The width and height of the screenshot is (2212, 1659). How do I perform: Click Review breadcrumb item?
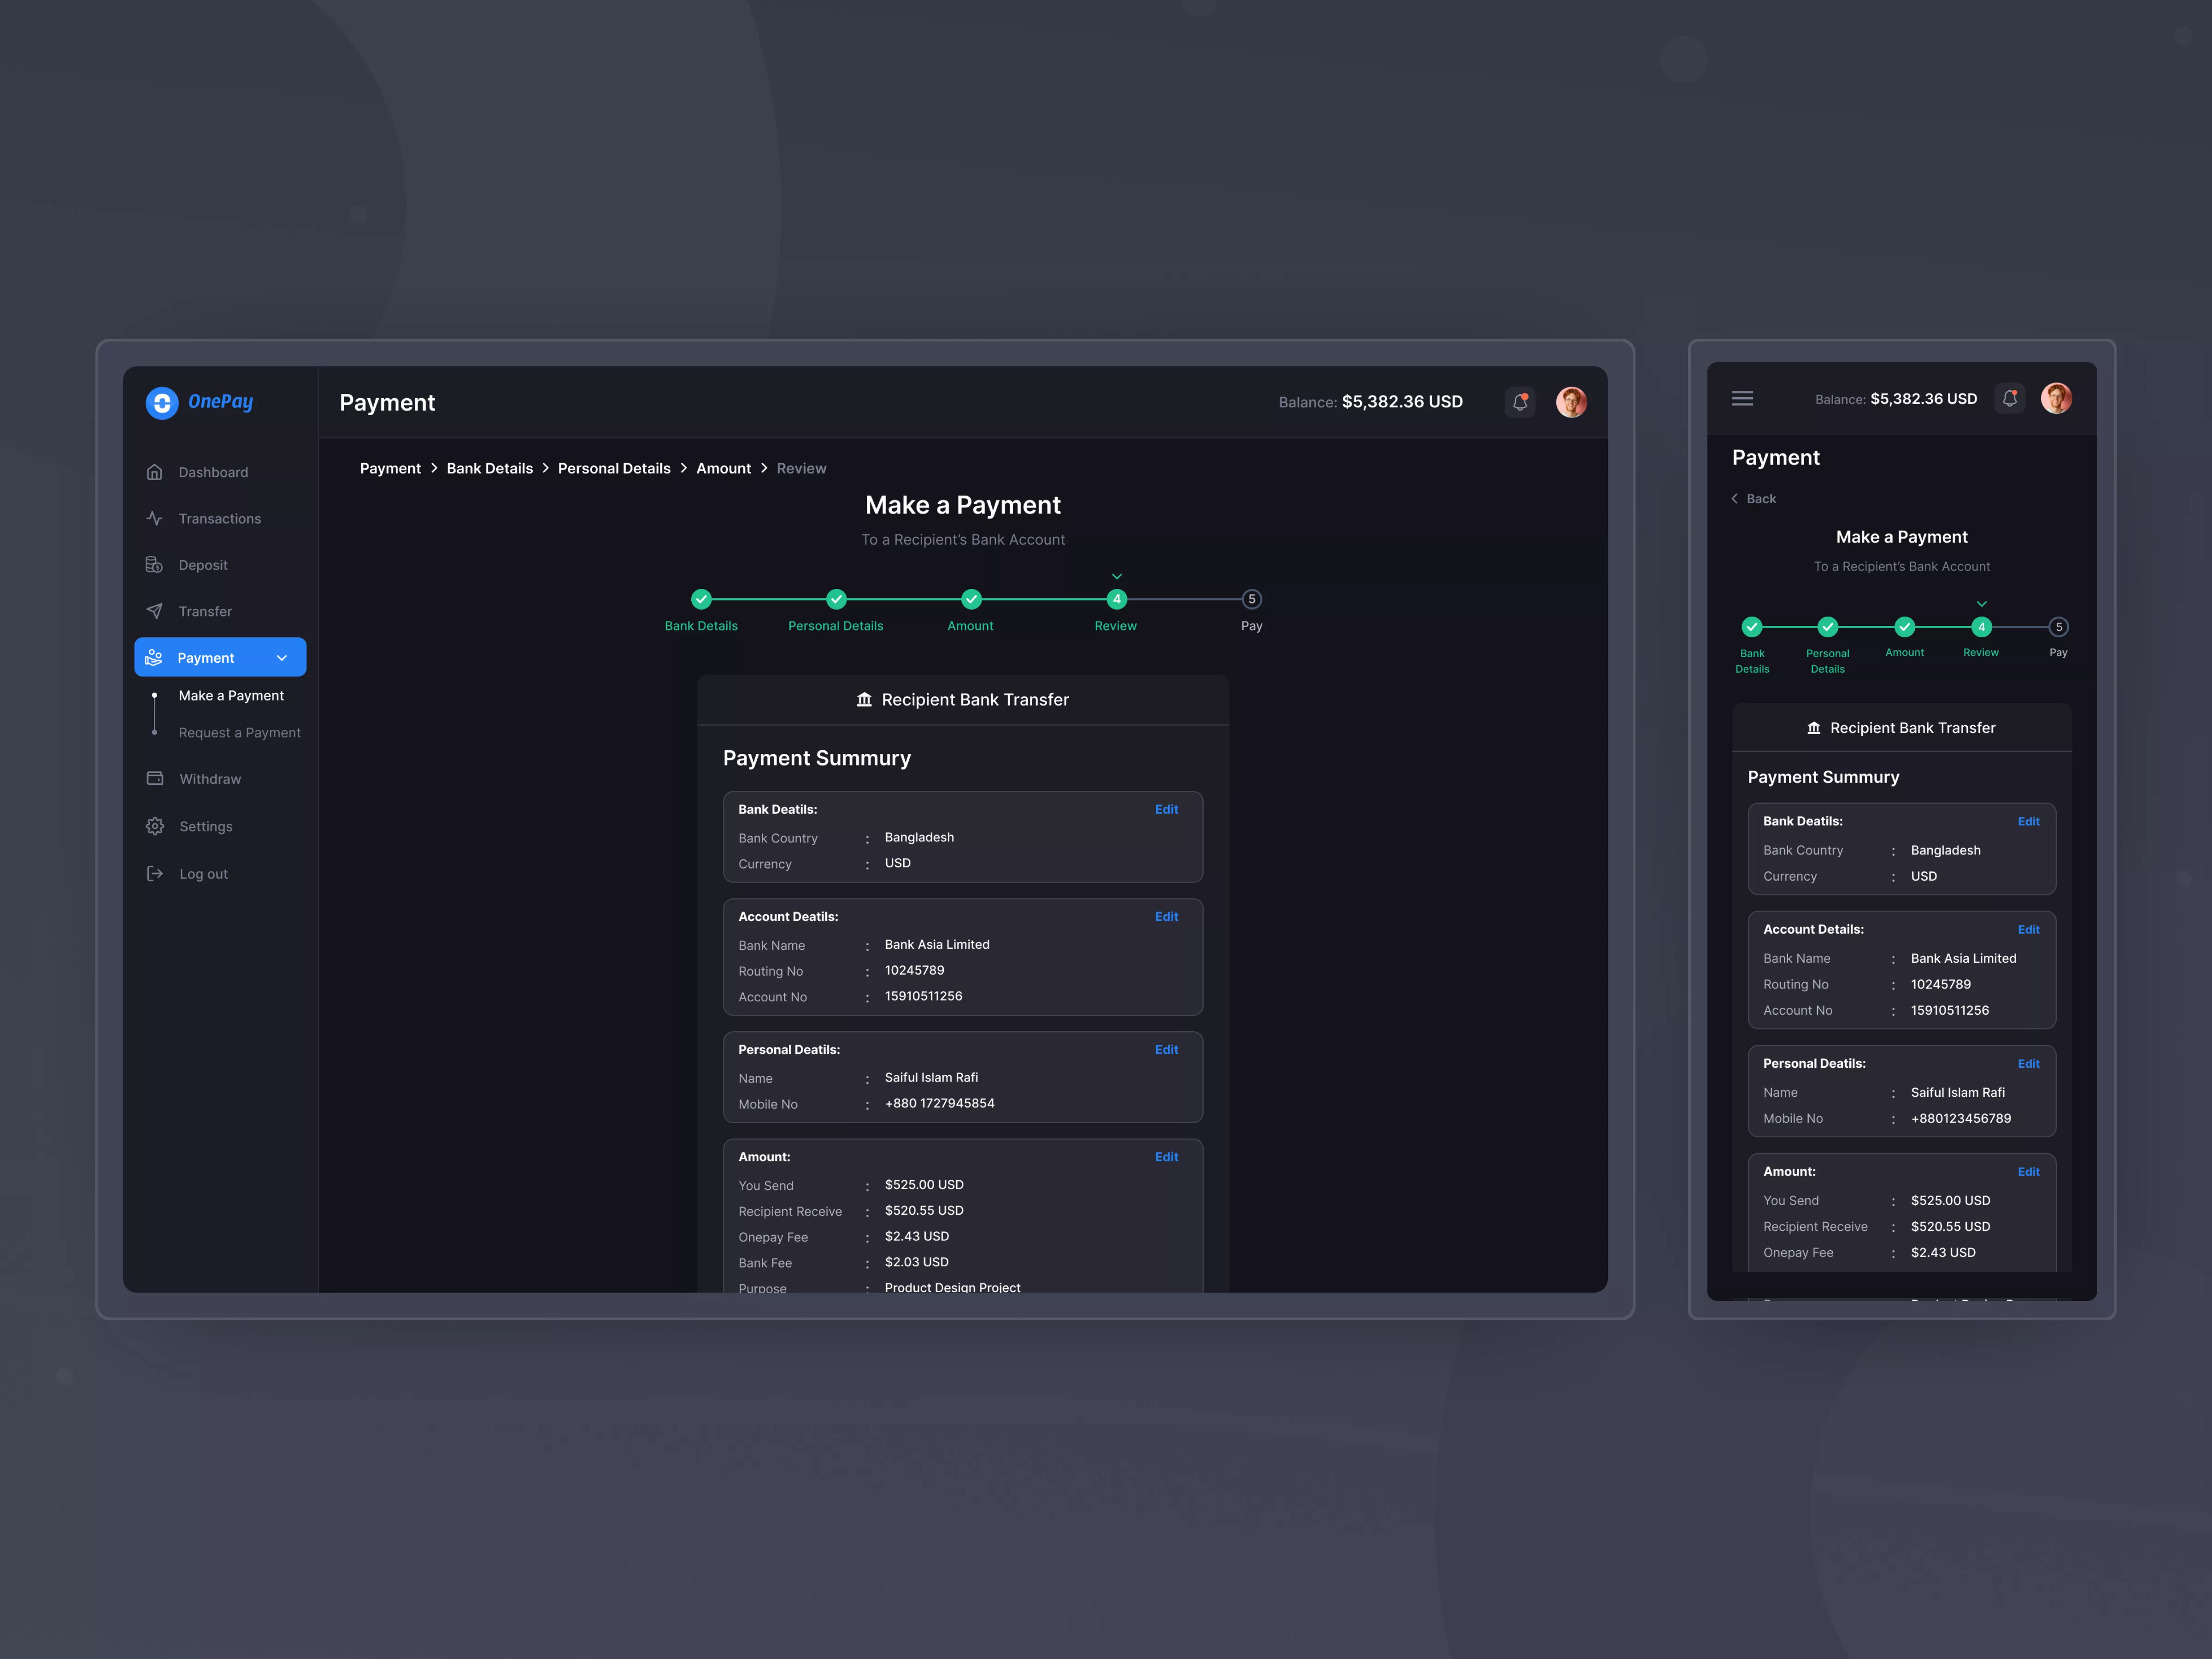click(x=802, y=468)
